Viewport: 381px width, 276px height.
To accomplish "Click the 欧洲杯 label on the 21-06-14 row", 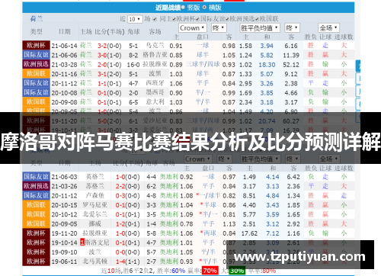I will 36,46.
